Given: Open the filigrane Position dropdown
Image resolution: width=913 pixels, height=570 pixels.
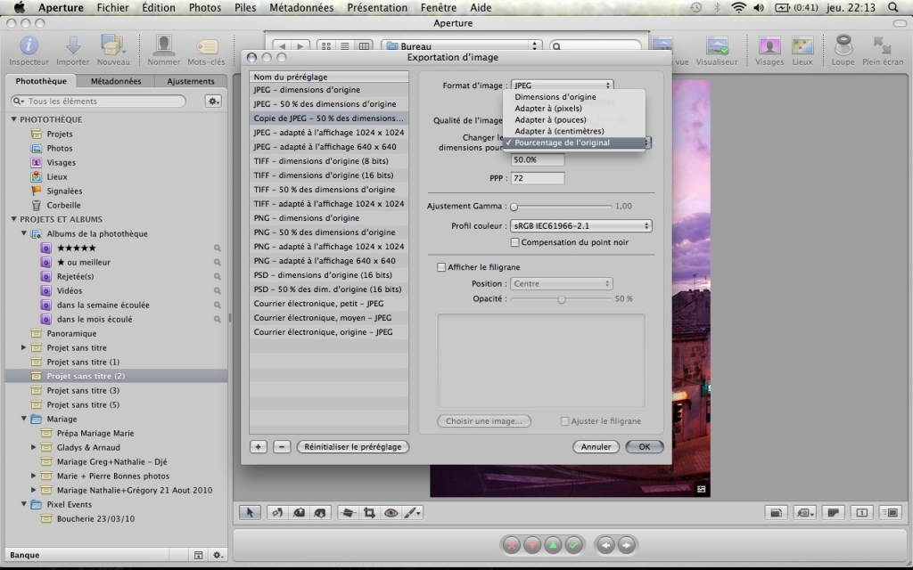Looking at the screenshot, I should tap(562, 284).
